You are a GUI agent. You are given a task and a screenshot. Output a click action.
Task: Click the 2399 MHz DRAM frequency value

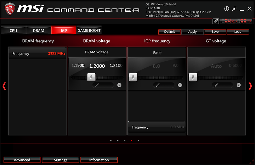tap(56, 53)
